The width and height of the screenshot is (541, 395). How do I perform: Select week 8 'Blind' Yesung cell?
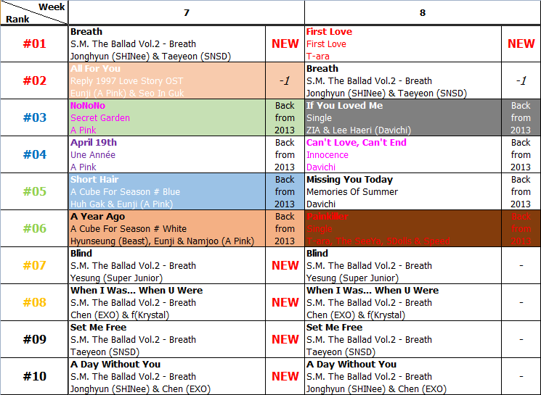(403, 265)
